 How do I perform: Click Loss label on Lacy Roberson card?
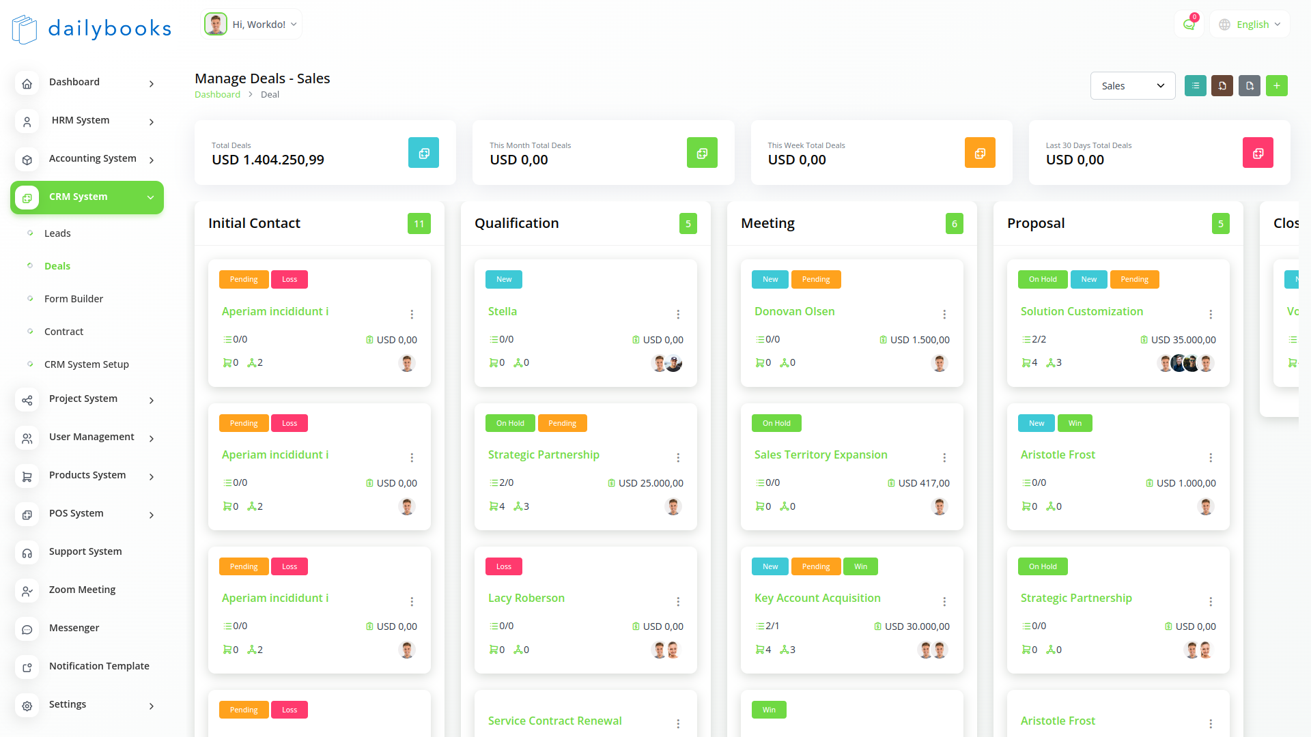click(504, 566)
